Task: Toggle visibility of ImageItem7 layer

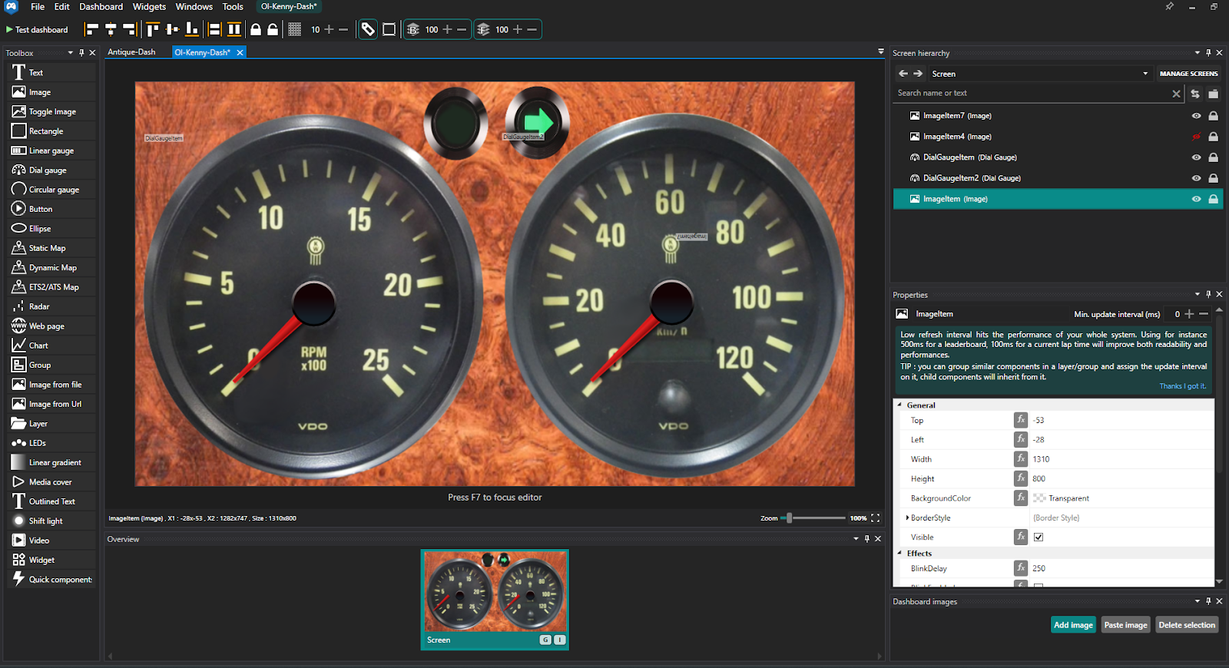Action: (1196, 116)
